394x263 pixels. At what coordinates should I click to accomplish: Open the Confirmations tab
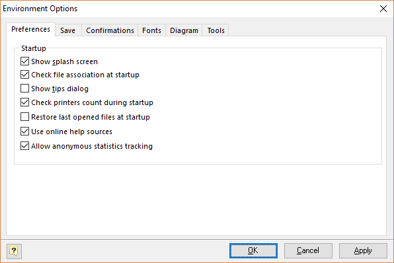110,30
